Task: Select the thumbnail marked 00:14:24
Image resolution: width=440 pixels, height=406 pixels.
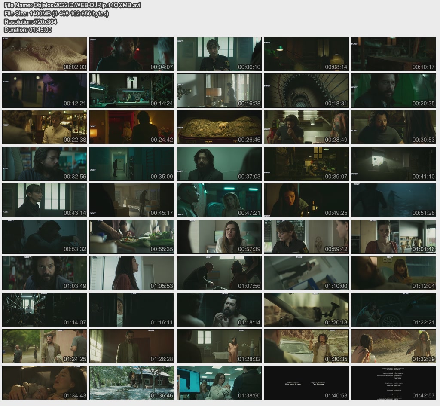Action: point(132,91)
